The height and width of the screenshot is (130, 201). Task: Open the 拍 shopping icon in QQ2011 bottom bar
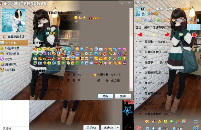[x=184, y=121]
